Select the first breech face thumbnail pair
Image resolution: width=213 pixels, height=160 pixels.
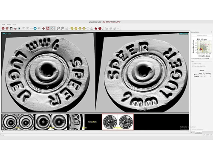pyautogui.click(x=18, y=122)
